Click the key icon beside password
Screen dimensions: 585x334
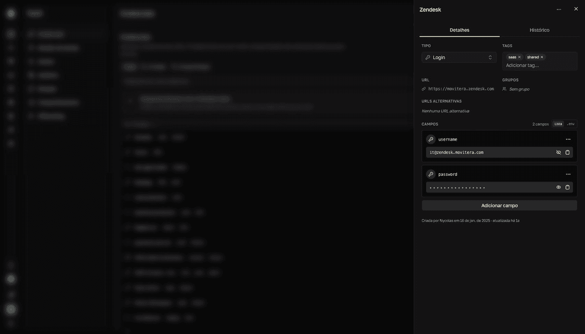coord(431,174)
